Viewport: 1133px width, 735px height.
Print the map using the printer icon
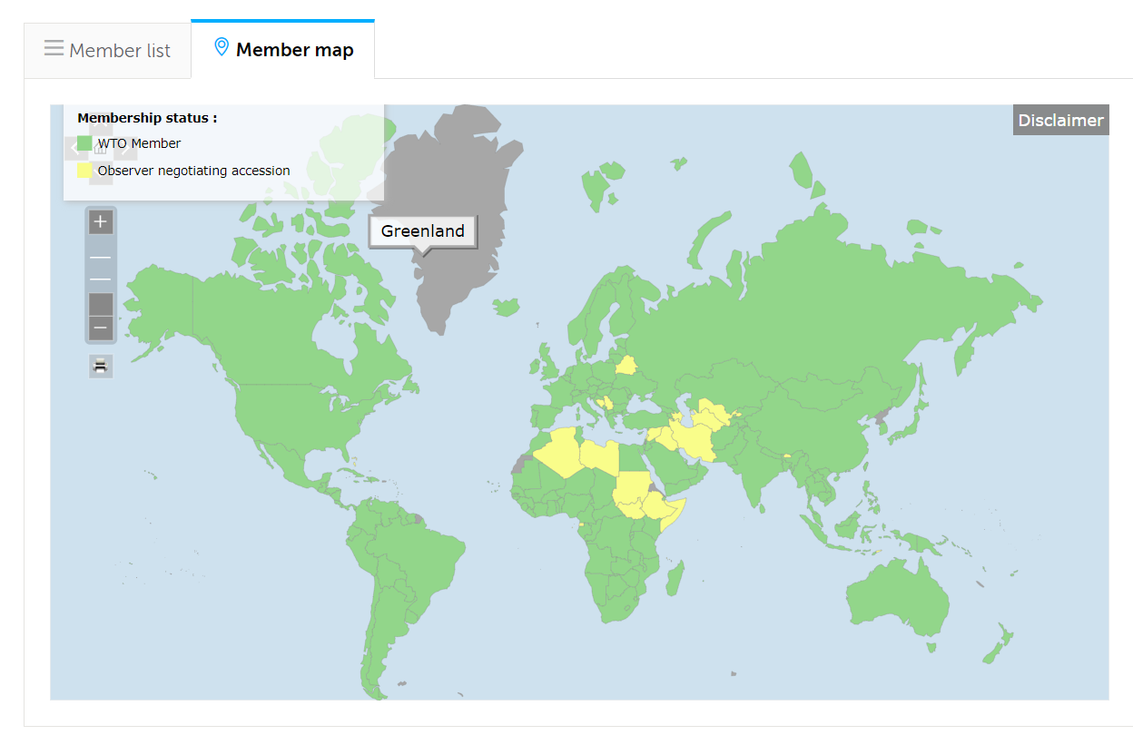point(101,367)
